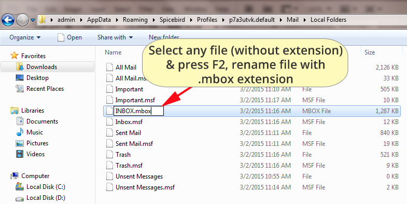The height and width of the screenshot is (204, 407).
Task: Click the Videos filmstrip icon
Action: click(20, 154)
